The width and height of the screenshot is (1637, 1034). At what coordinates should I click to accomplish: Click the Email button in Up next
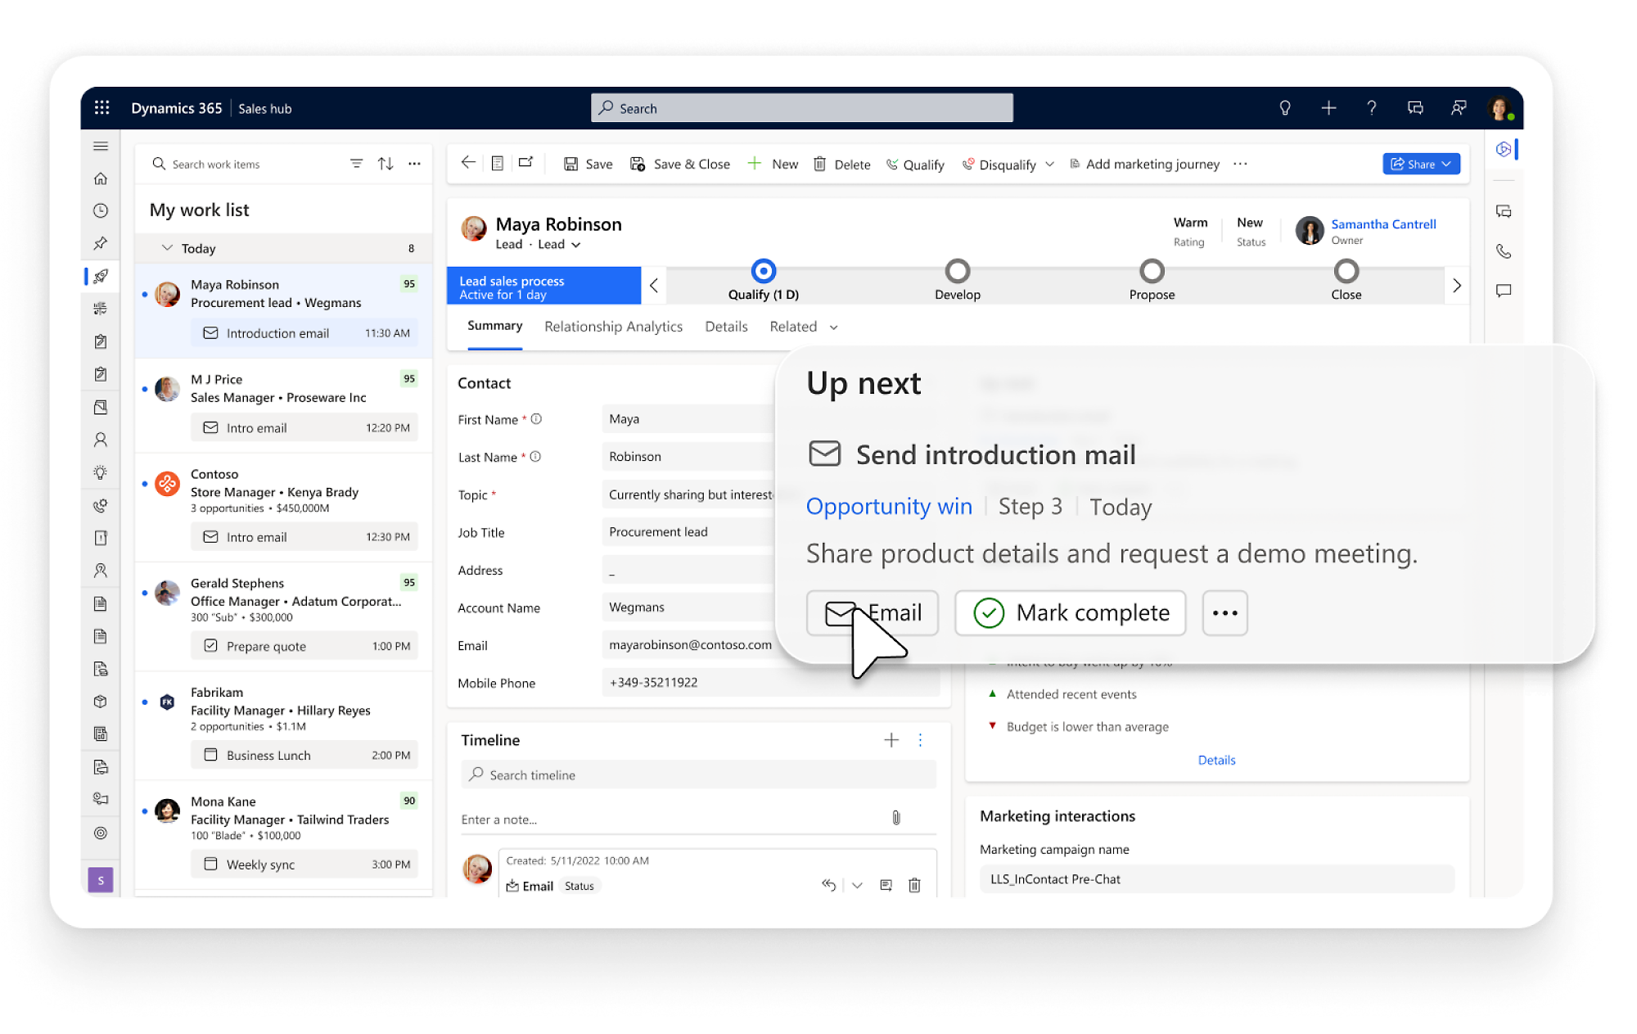[873, 613]
